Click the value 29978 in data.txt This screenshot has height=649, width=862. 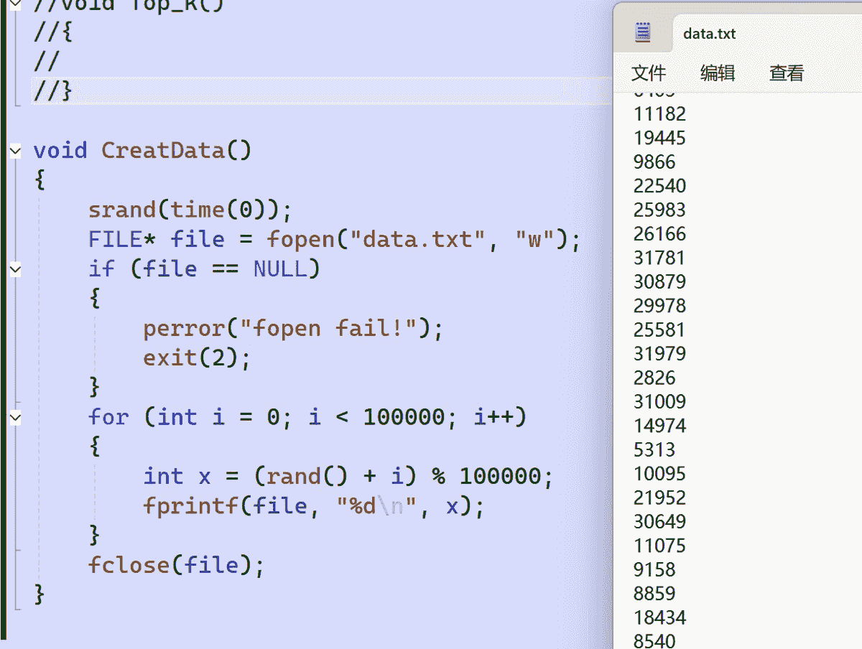point(659,306)
